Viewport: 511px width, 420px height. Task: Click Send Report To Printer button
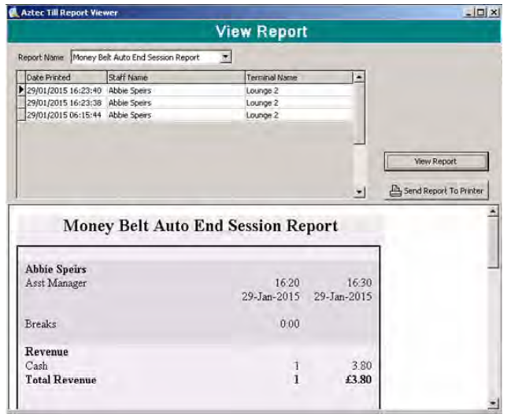pyautogui.click(x=436, y=191)
